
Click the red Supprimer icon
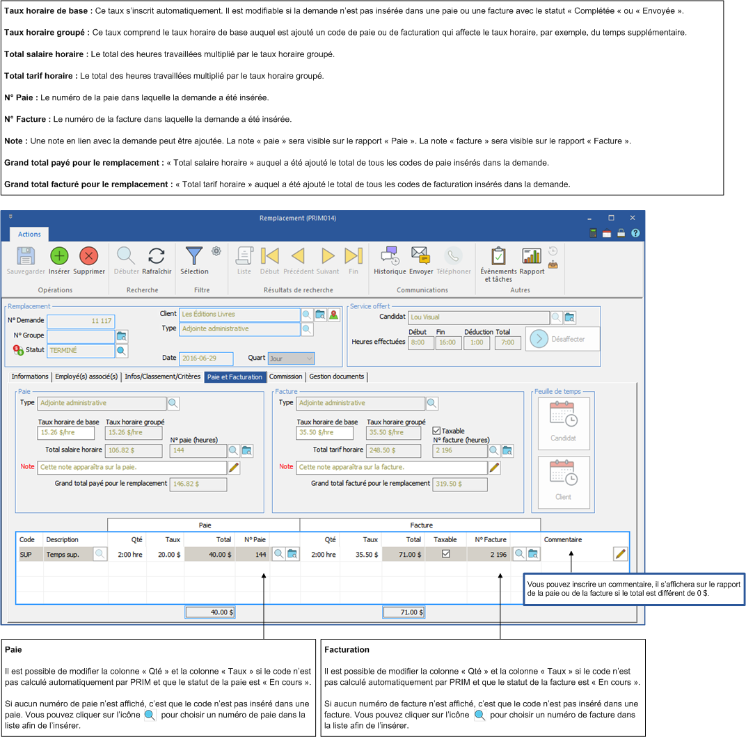tap(88, 256)
